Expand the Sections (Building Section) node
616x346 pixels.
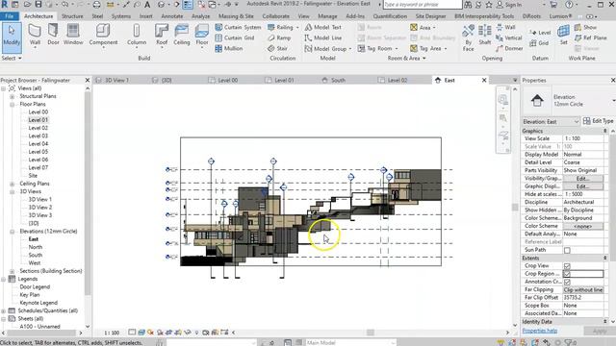pyautogui.click(x=13, y=271)
